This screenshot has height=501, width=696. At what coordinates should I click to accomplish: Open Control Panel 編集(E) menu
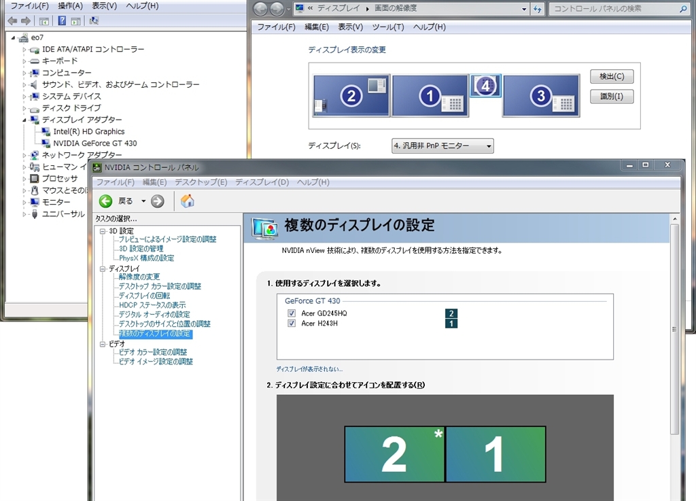(317, 27)
